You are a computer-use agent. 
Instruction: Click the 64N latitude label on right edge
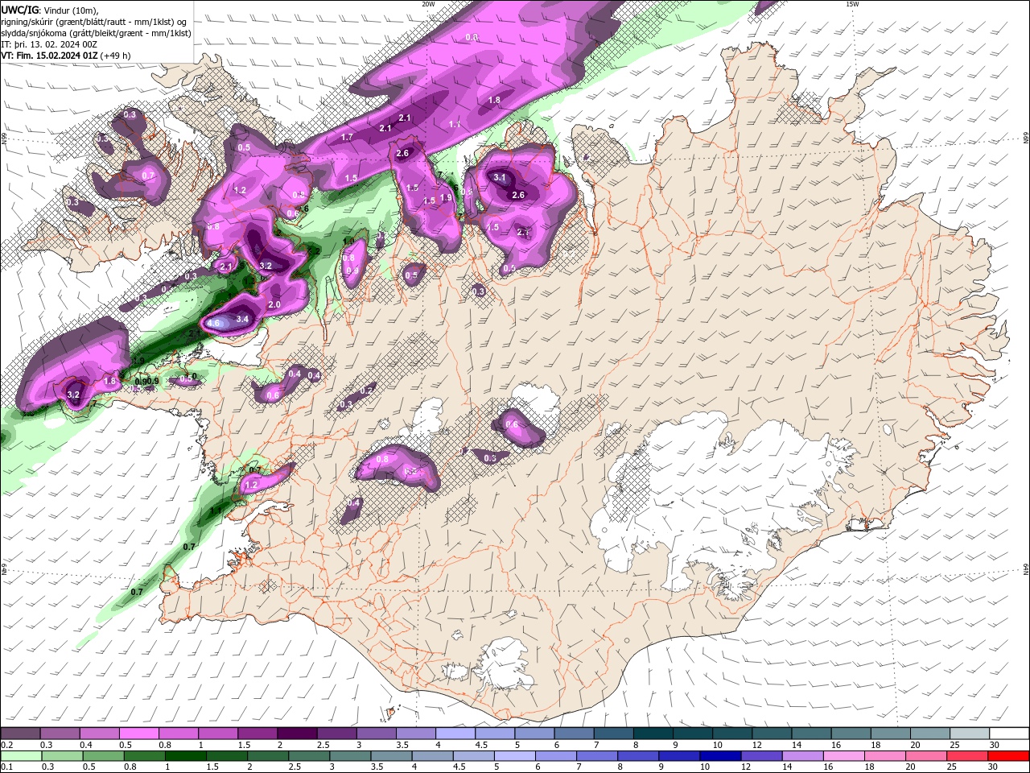coord(1025,569)
